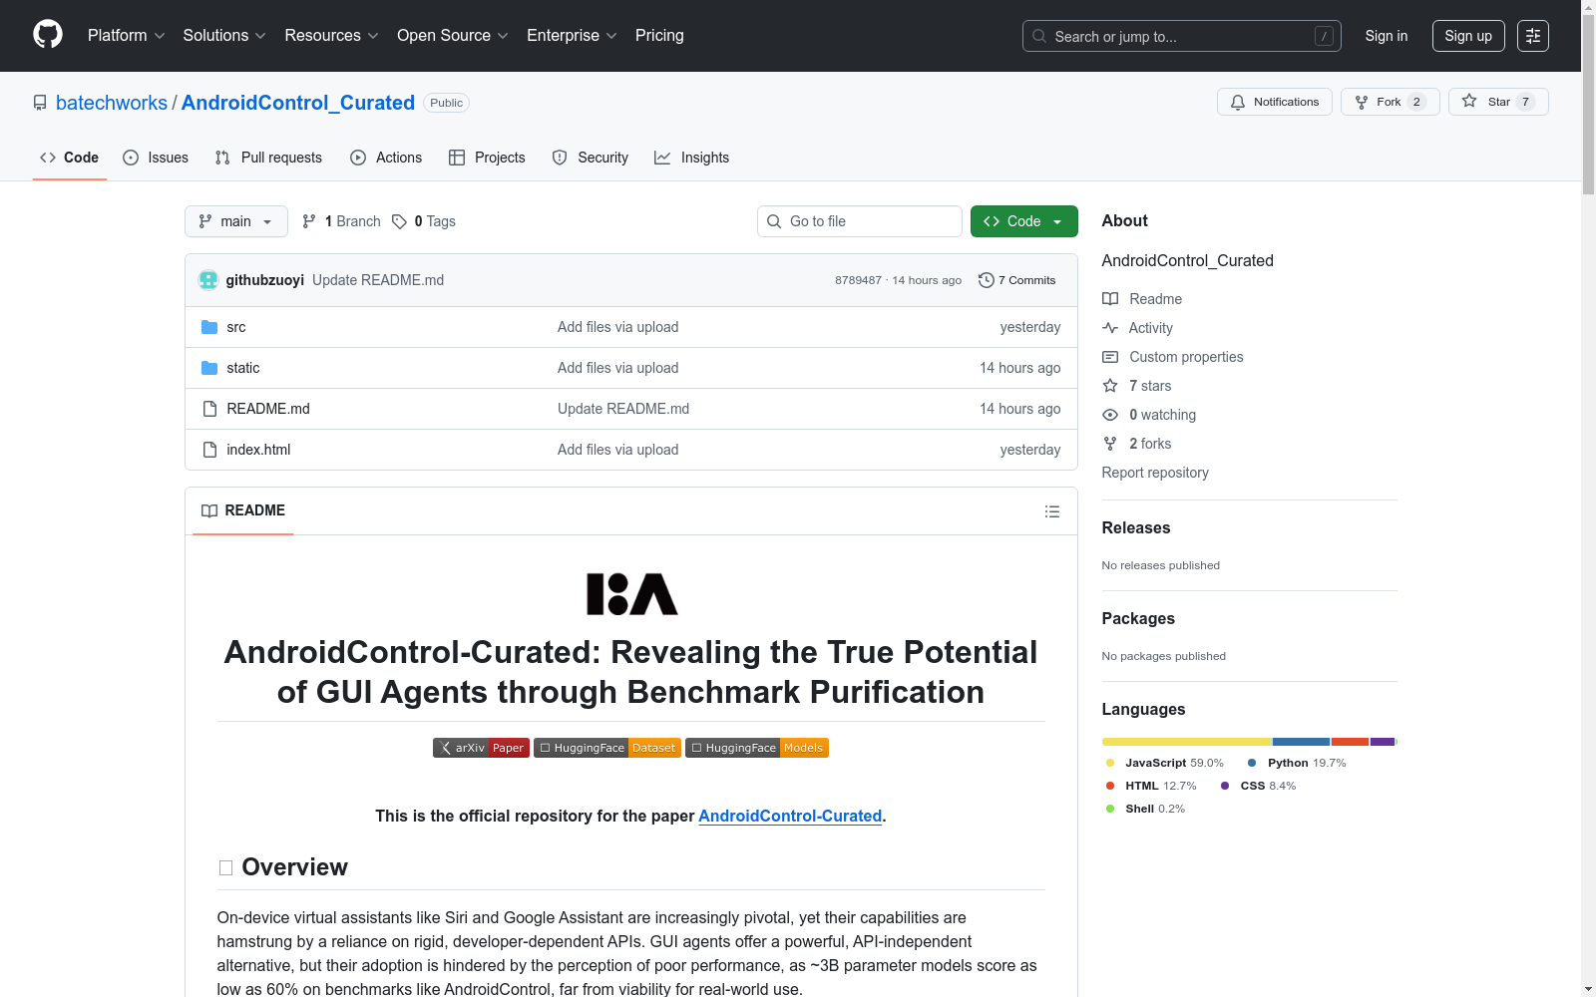Switch to the Code tab
Viewport: 1596px width, 997px height.
[x=69, y=158]
